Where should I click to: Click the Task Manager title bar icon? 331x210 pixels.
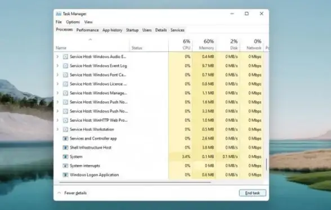59,14
